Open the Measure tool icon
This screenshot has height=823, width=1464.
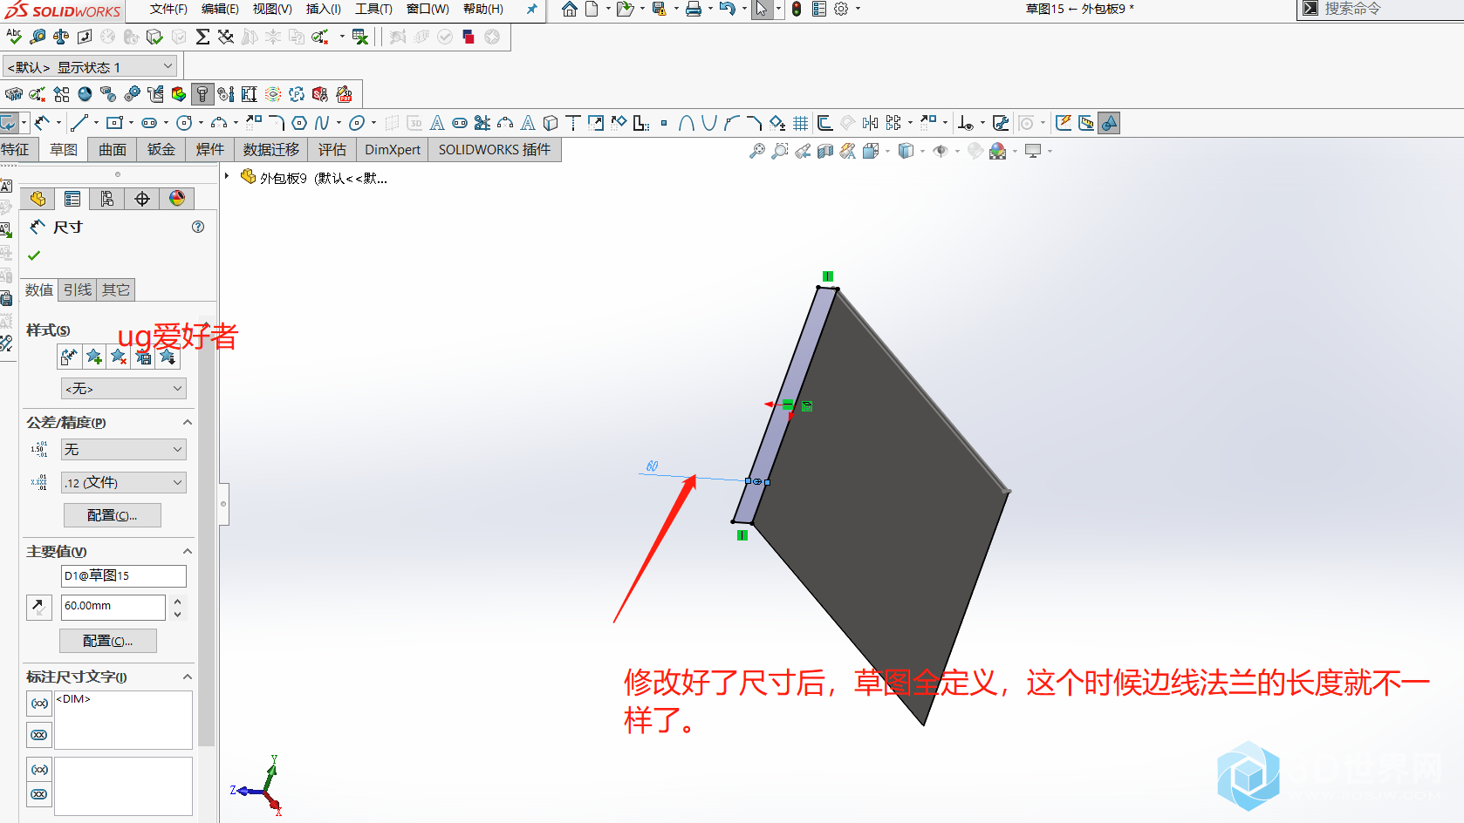(38, 37)
